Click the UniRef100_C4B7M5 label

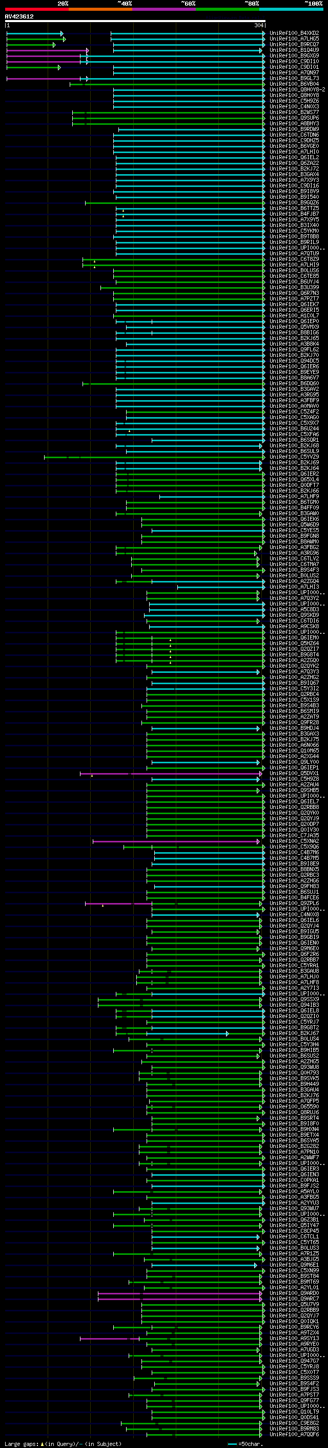click(x=294, y=858)
